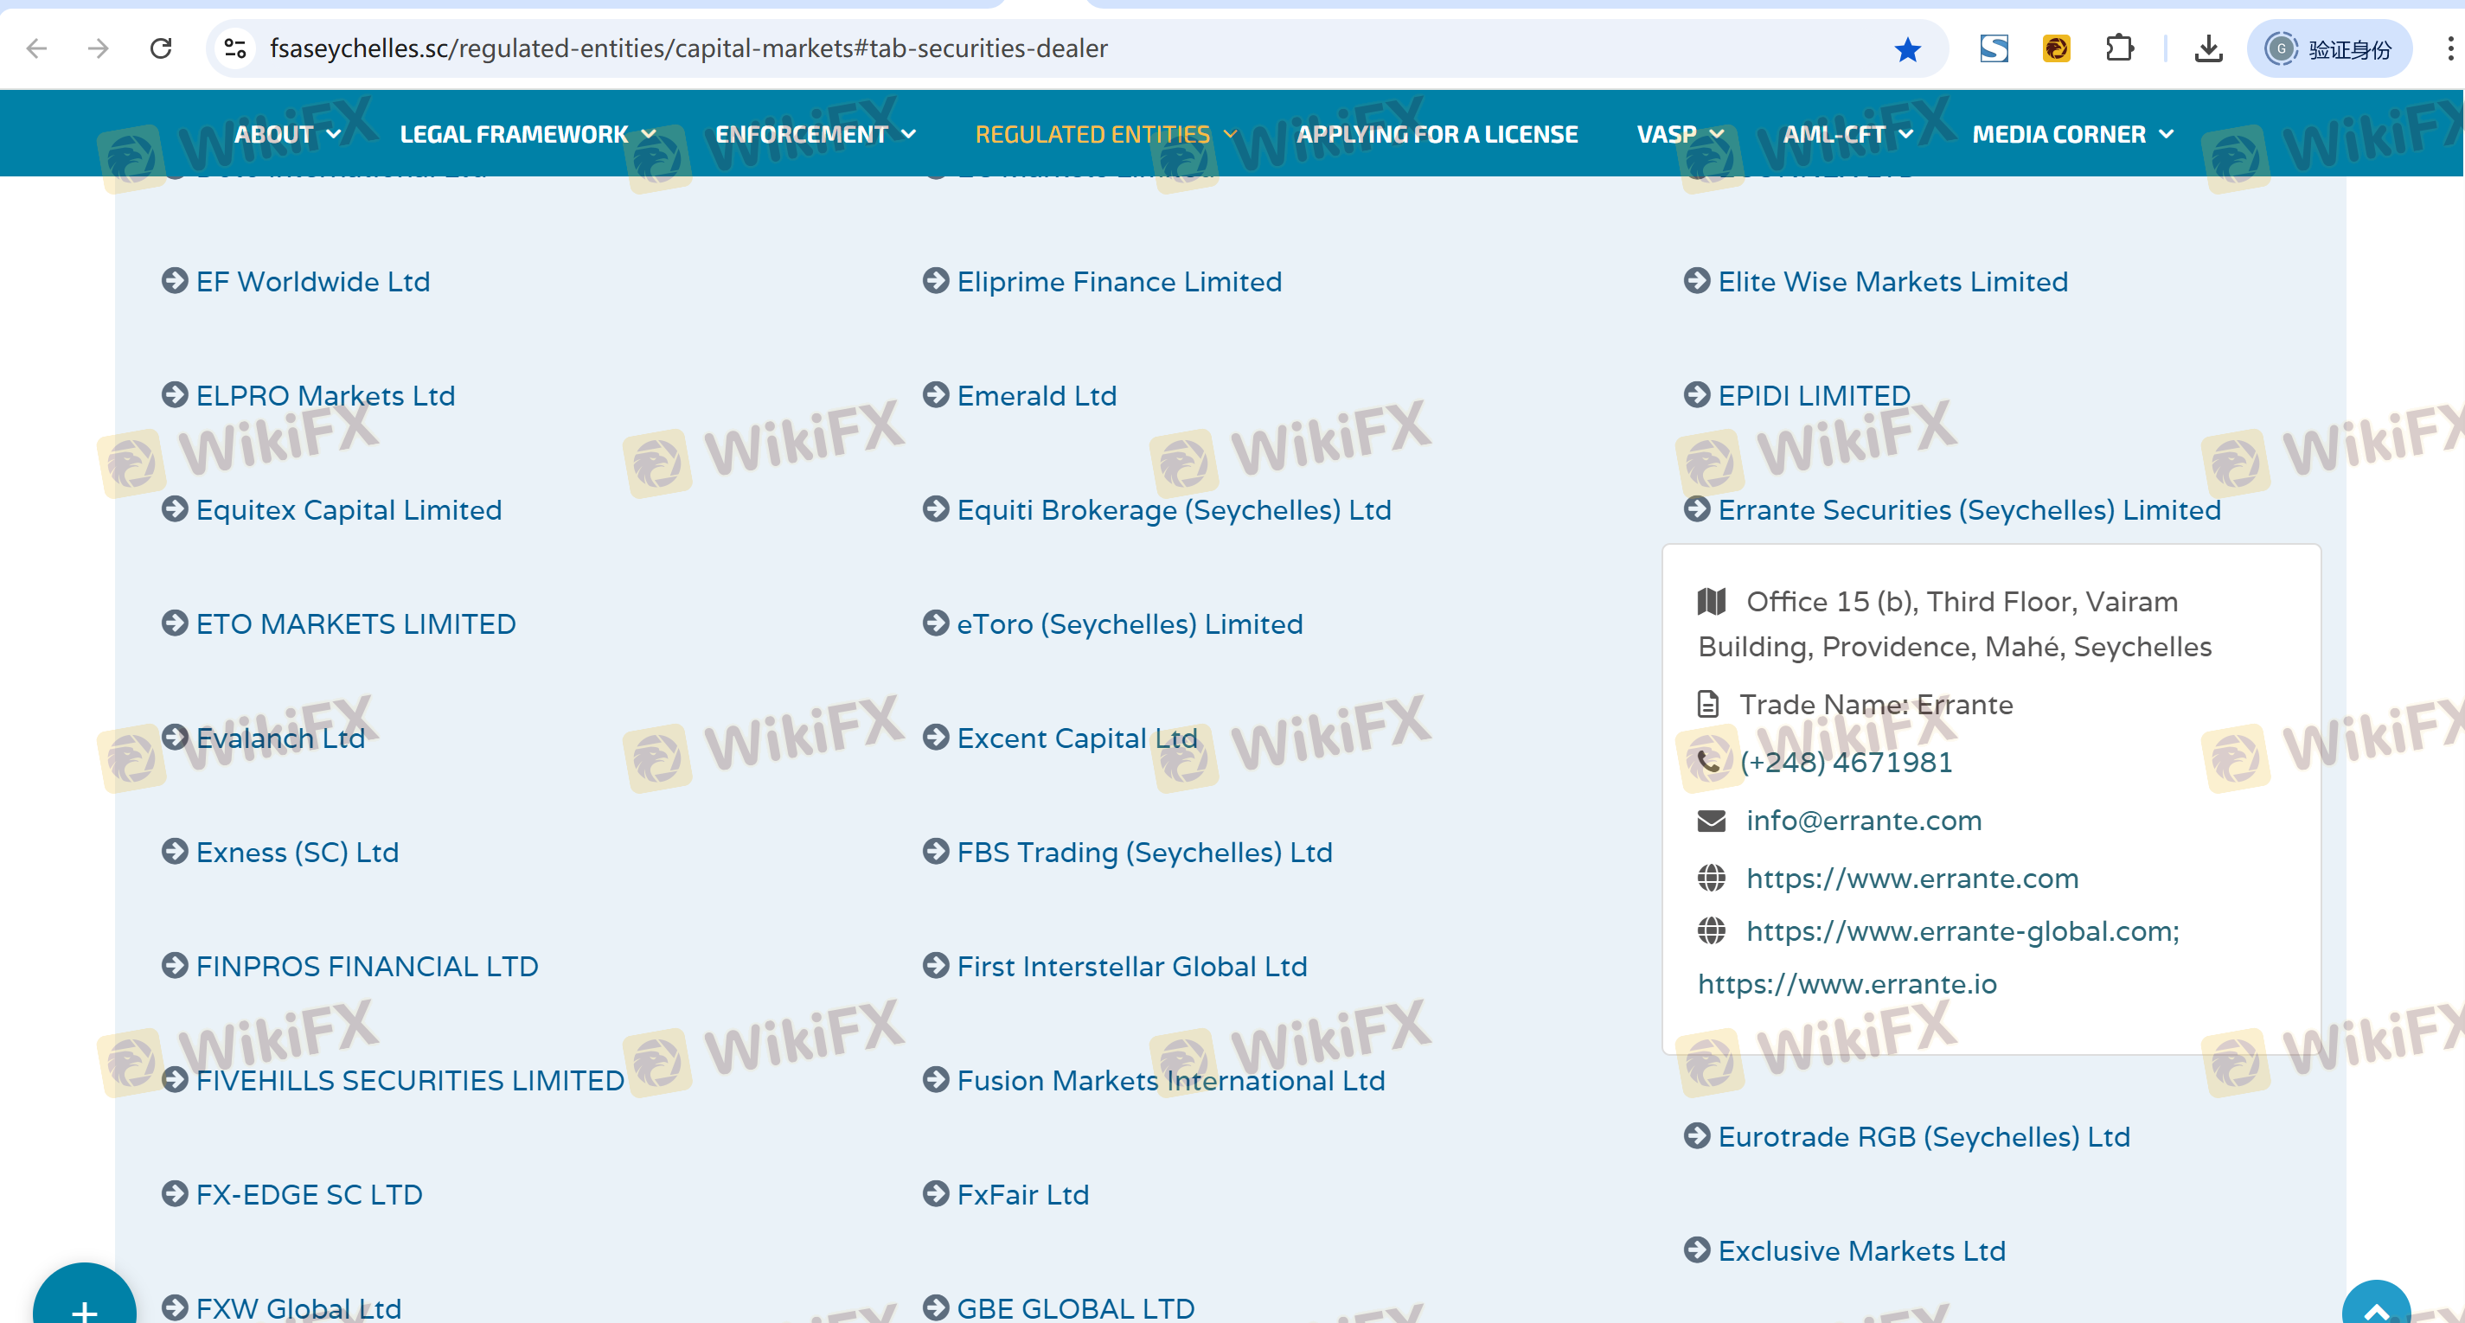Open the browser downloads icon
2465x1323 pixels.
click(2207, 48)
